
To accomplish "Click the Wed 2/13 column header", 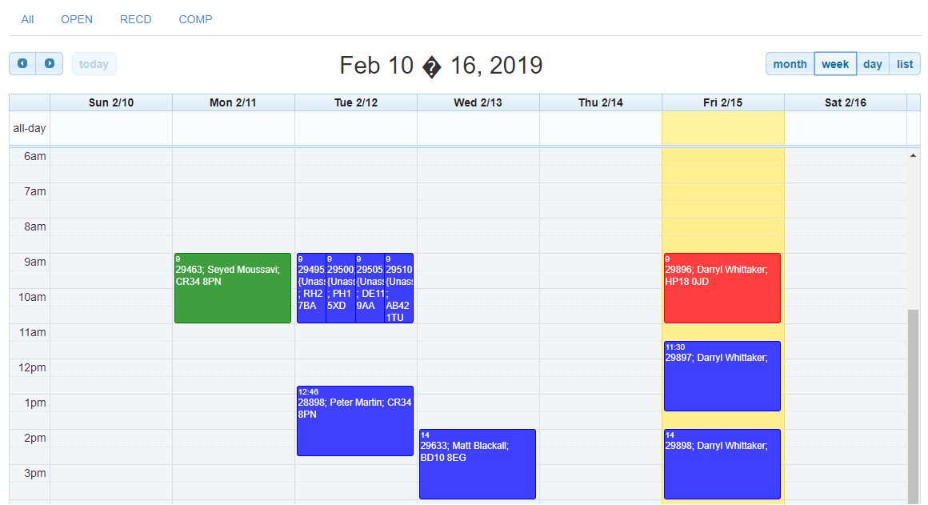I will tap(478, 102).
